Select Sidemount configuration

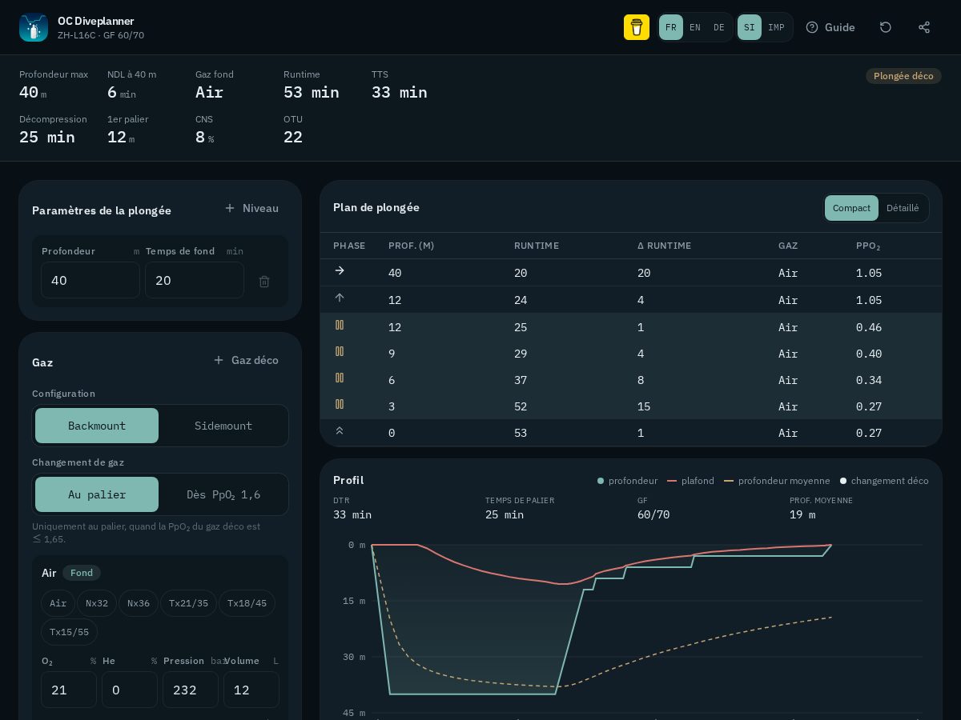(x=223, y=426)
